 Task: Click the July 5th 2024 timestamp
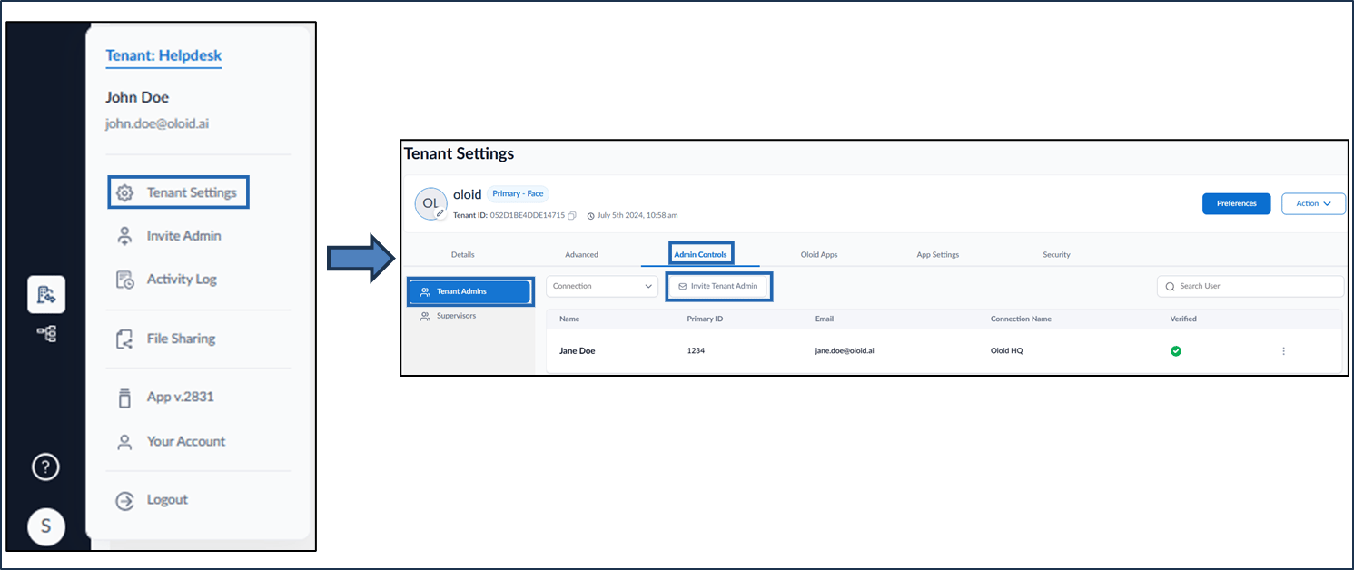(637, 216)
